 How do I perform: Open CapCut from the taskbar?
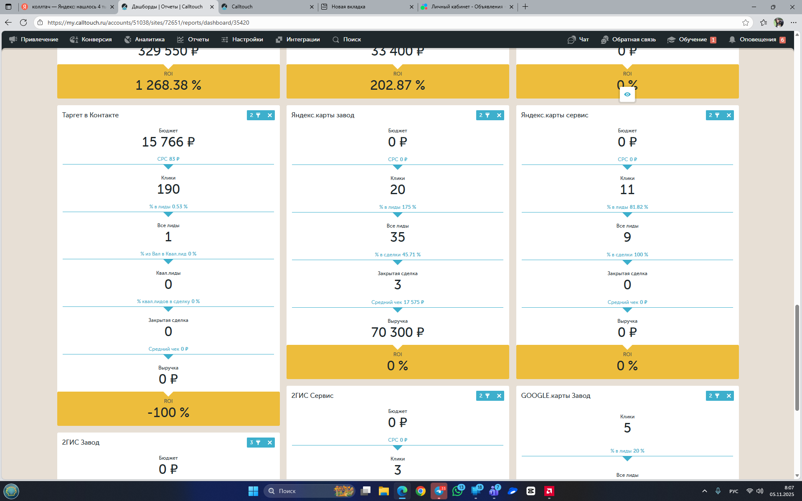pos(531,491)
